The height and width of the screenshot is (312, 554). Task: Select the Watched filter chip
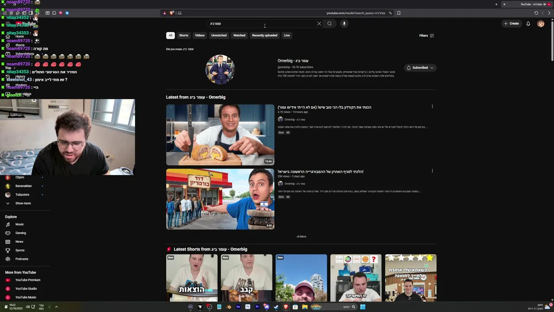pos(239,36)
